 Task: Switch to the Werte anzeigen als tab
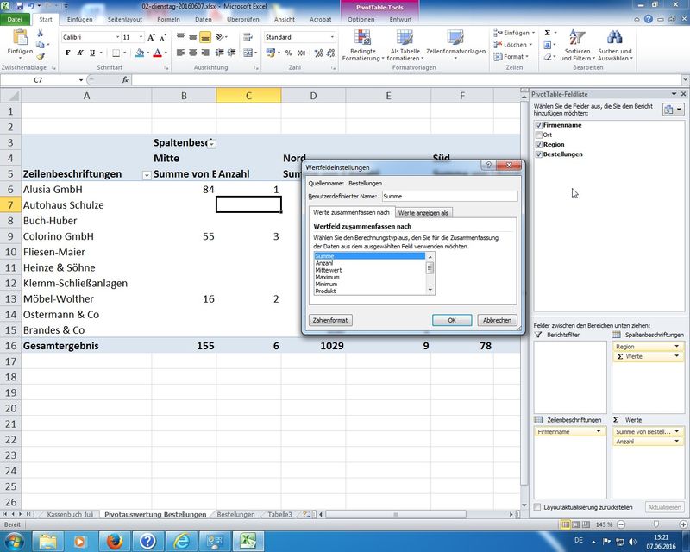pos(423,212)
